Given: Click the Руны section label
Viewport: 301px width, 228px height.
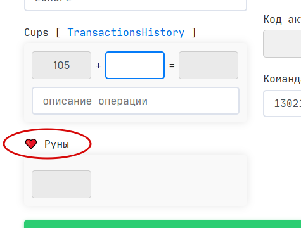Looking at the screenshot, I should [56, 144].
